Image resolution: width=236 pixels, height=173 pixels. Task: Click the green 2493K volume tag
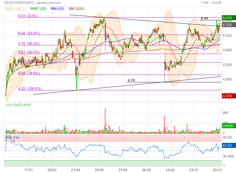[229, 126]
